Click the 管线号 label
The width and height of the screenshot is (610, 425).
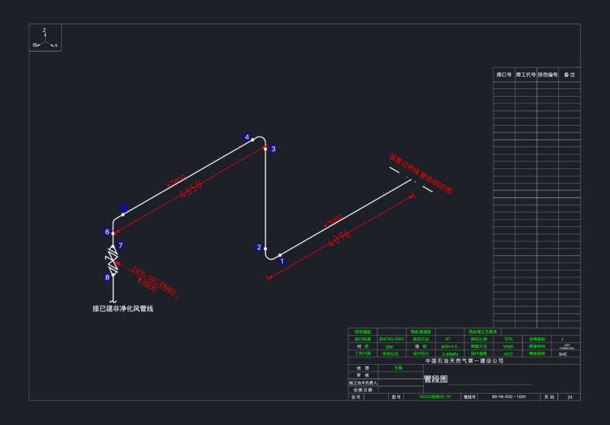[470, 397]
